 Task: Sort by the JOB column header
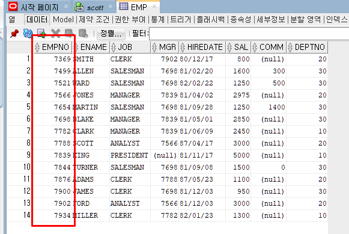click(x=130, y=48)
